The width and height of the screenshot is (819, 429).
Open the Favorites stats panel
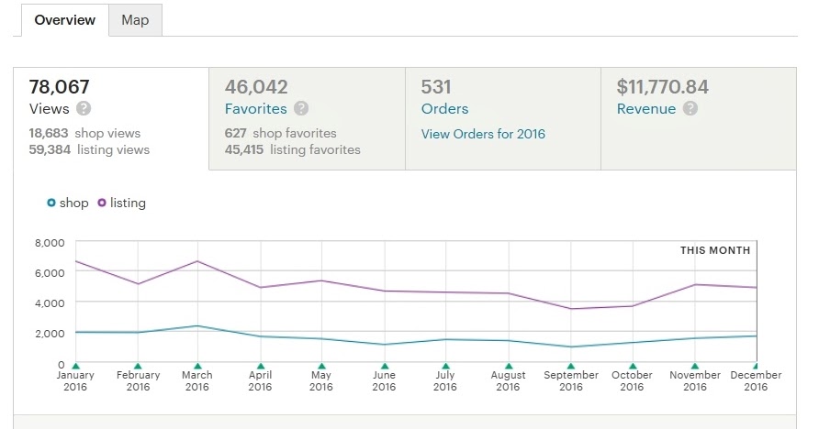[307, 118]
